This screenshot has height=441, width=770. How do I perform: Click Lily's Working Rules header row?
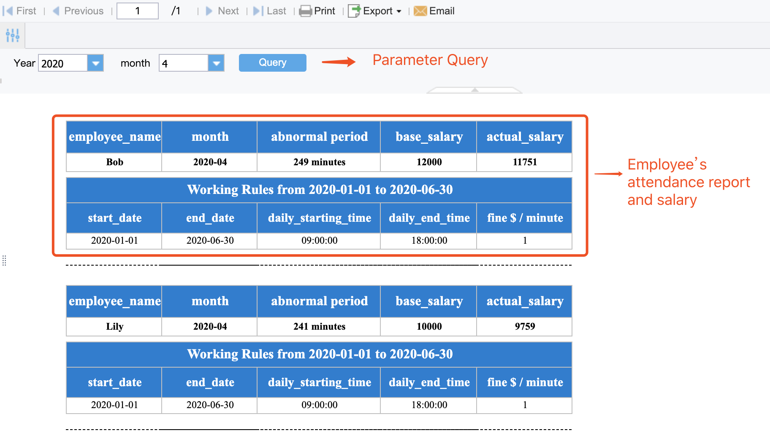tap(319, 354)
